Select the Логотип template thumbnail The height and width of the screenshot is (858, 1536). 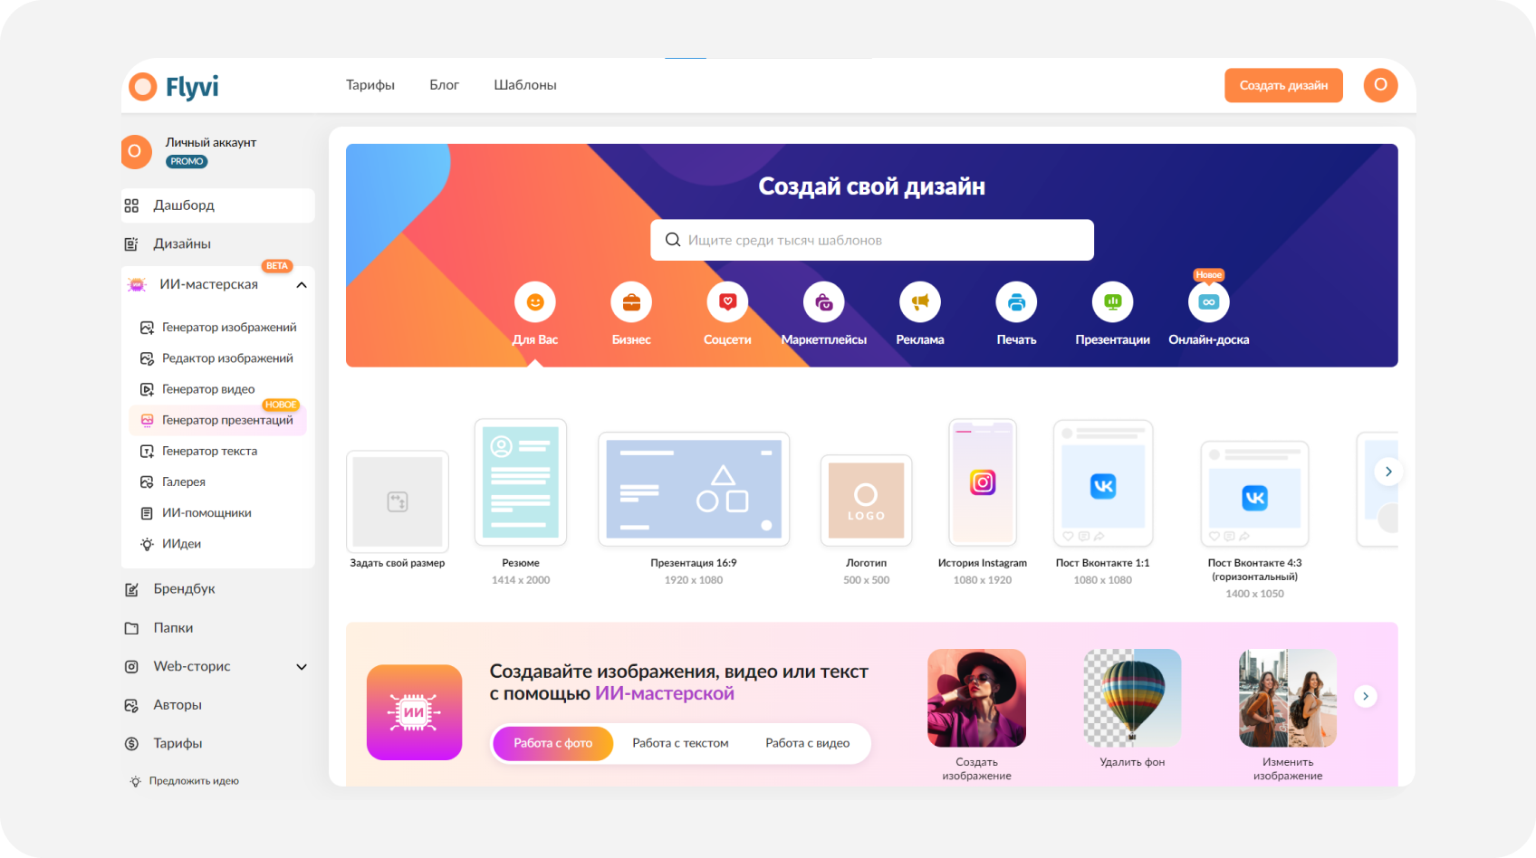click(x=866, y=500)
